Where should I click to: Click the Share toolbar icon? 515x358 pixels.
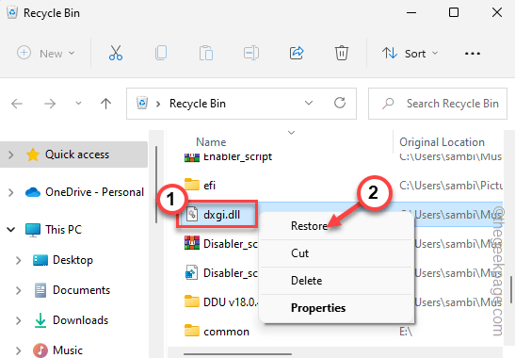297,53
